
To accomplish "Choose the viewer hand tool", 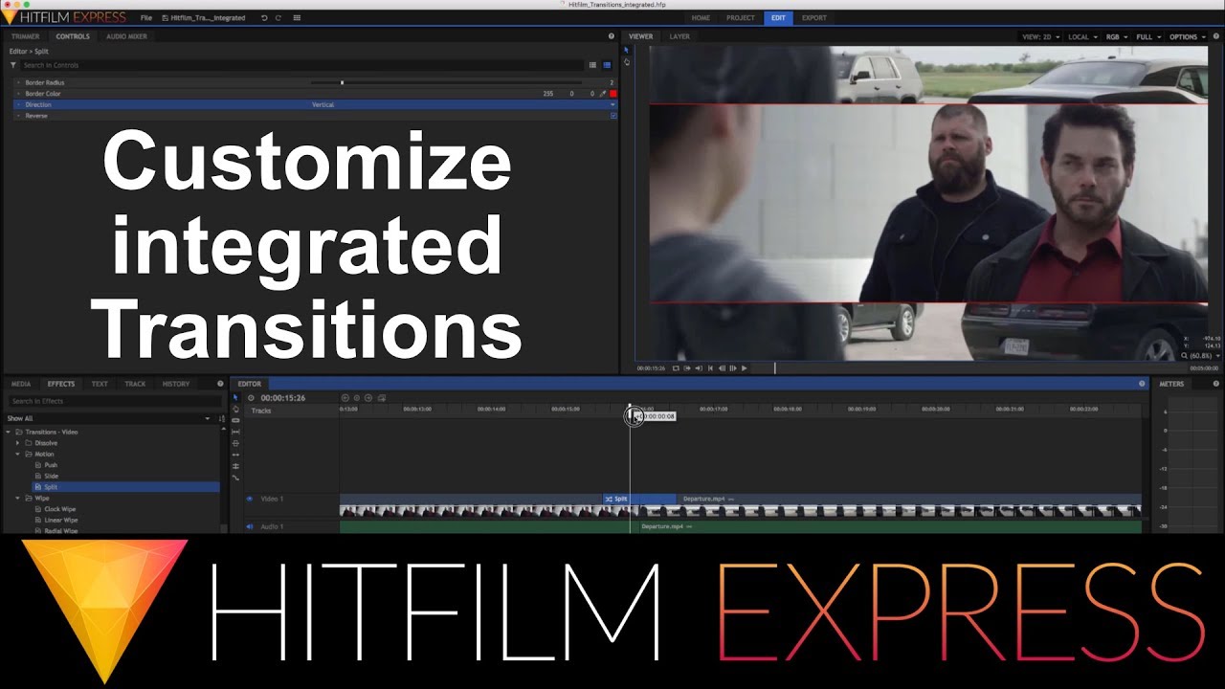I will (627, 62).
